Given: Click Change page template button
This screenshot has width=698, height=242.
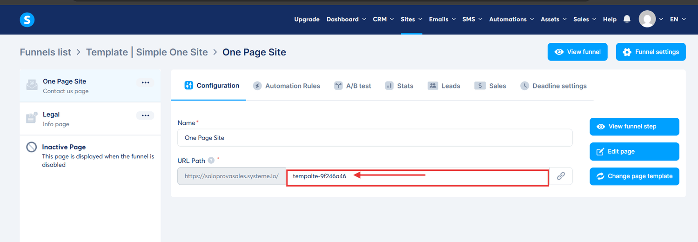Looking at the screenshot, I should point(634,176).
